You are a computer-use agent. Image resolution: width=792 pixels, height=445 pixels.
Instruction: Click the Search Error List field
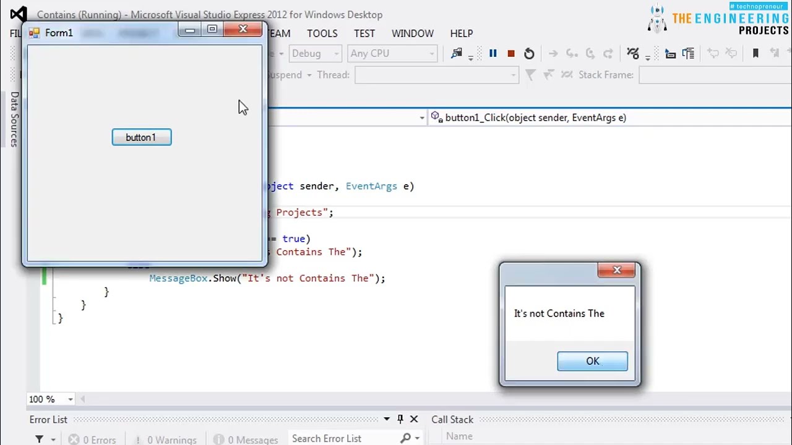click(343, 438)
